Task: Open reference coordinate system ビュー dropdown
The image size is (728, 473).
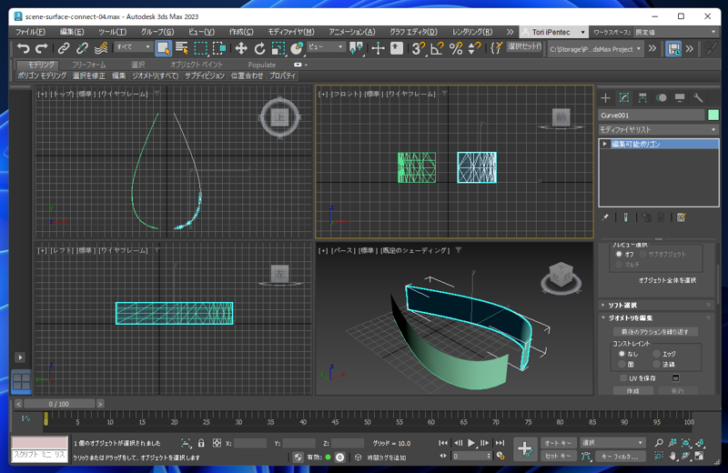Action: [326, 47]
